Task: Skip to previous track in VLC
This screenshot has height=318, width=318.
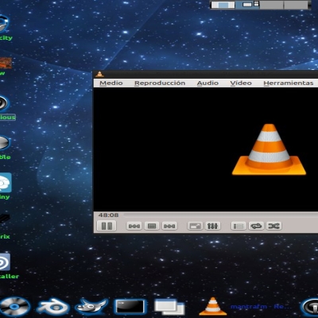Action: point(134,226)
